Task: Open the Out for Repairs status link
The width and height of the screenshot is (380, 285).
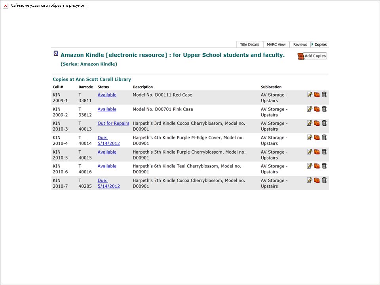Action: click(114, 123)
